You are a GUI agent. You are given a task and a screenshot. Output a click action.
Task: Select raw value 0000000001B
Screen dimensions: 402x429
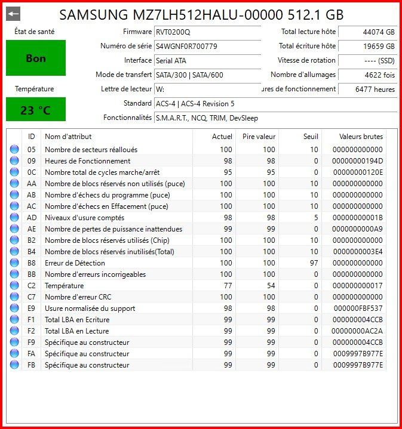358,218
